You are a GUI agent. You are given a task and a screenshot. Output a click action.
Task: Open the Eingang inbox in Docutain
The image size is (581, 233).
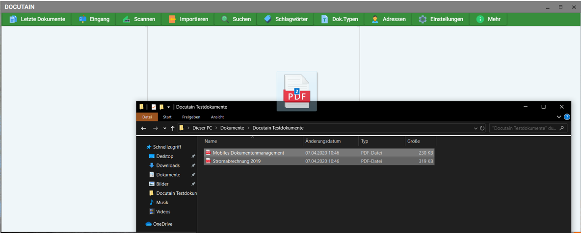click(x=95, y=19)
